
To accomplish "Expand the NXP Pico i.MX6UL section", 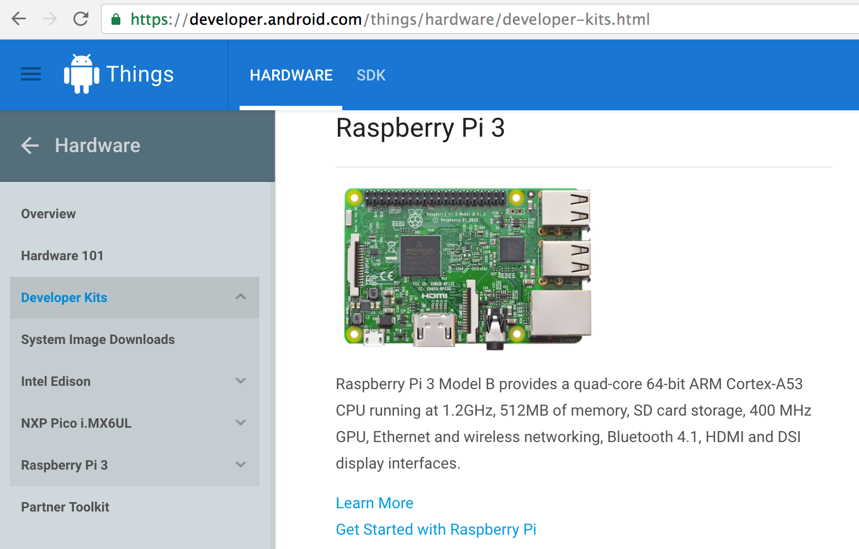I will click(x=241, y=423).
